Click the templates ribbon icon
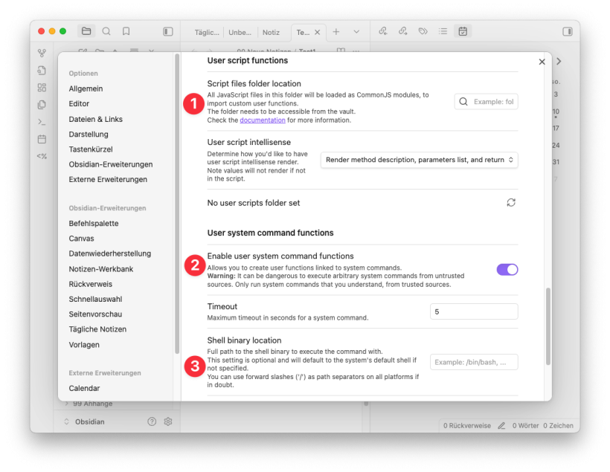This screenshot has width=610, height=472. [x=42, y=105]
